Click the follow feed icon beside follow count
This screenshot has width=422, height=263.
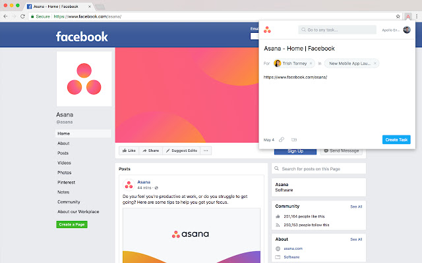coord(278,225)
